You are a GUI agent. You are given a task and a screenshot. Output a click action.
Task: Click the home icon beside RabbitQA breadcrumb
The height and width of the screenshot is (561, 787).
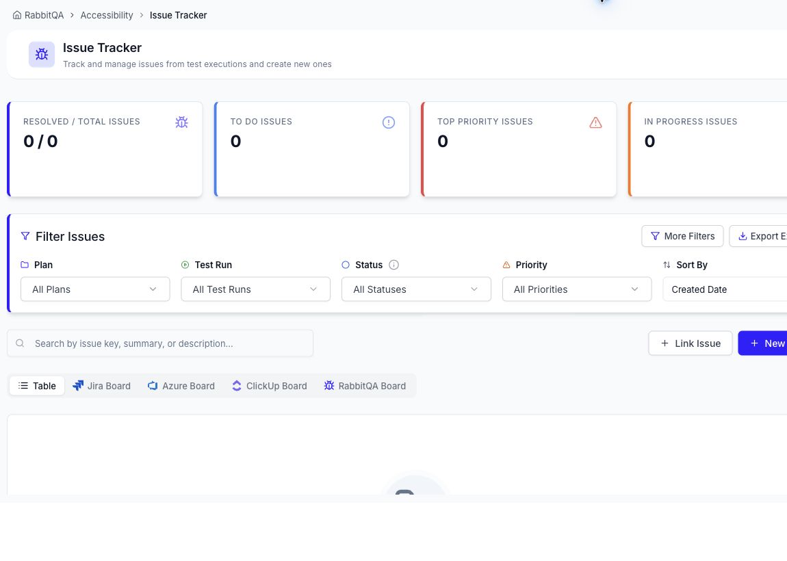[17, 15]
